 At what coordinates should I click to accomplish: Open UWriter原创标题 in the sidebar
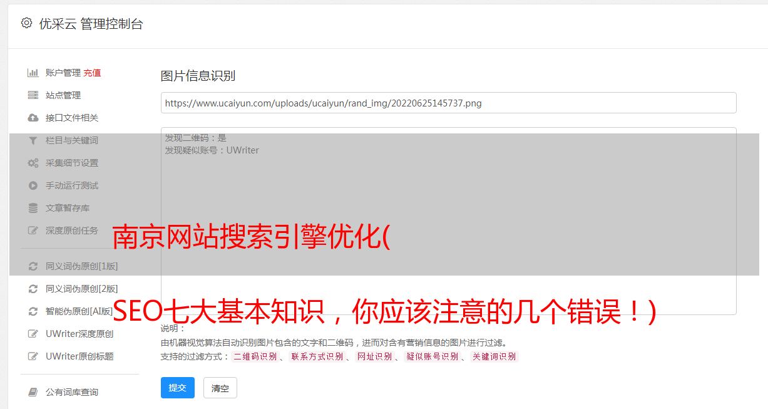(79, 356)
